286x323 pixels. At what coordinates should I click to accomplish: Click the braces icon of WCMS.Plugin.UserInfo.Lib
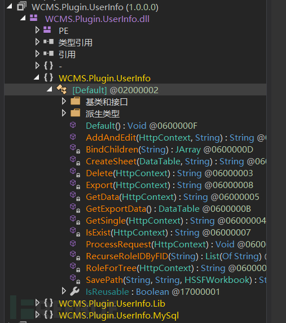49,303
